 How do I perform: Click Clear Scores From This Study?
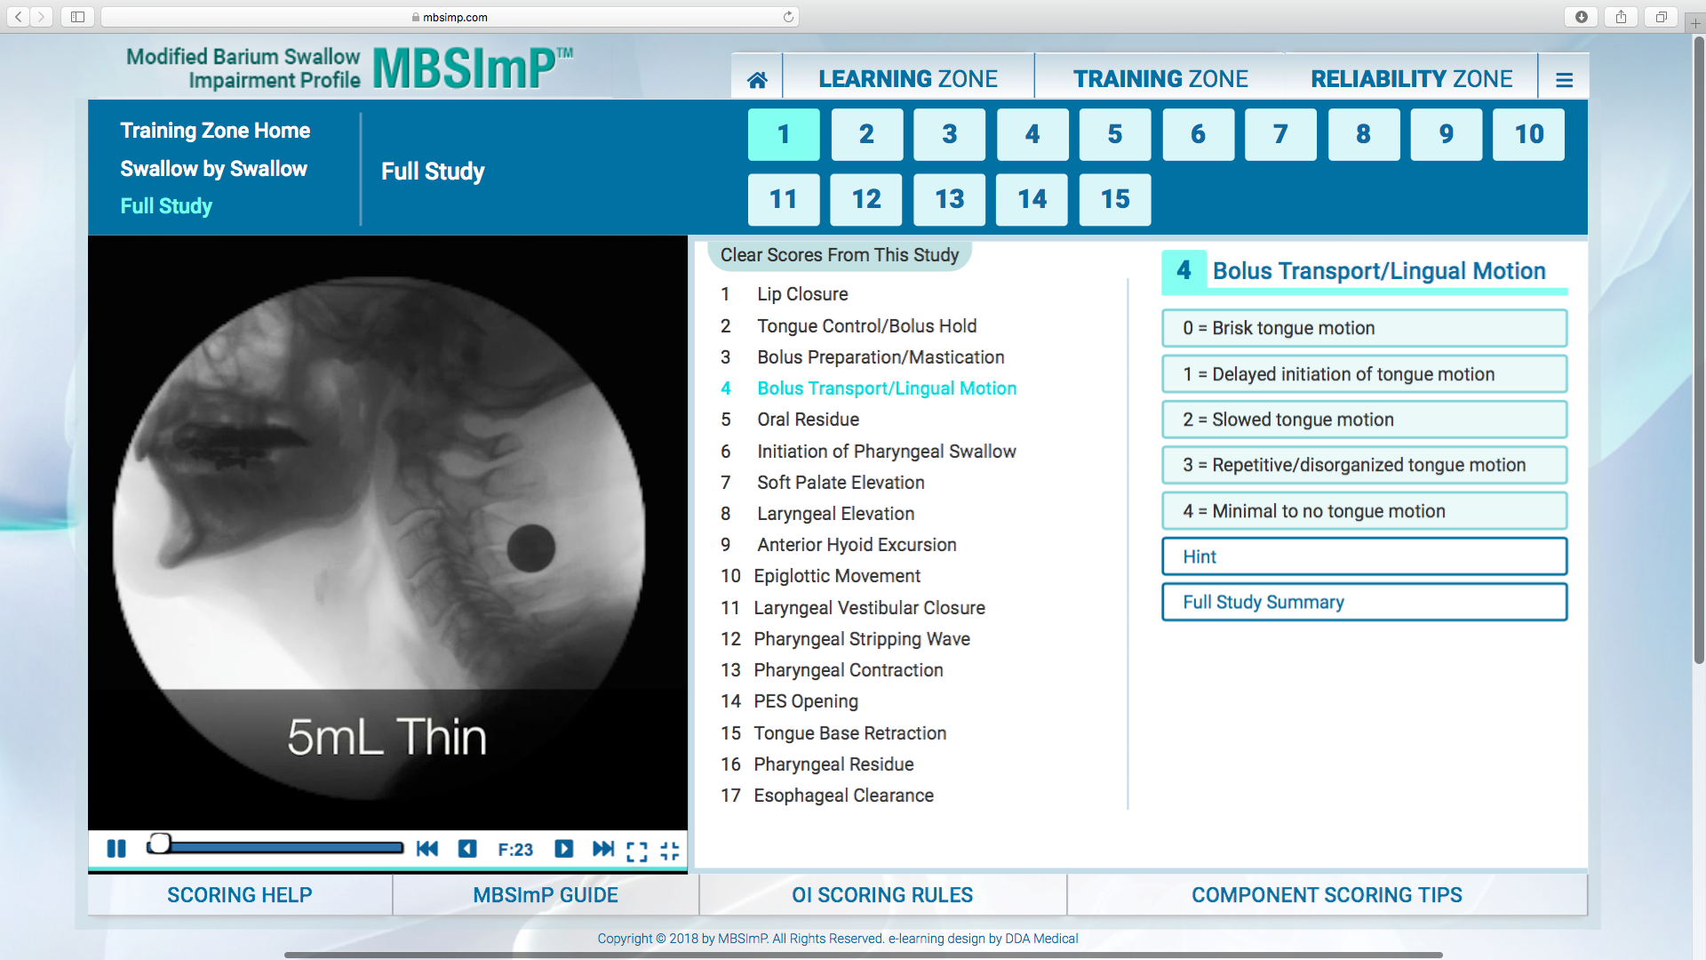pyautogui.click(x=840, y=255)
